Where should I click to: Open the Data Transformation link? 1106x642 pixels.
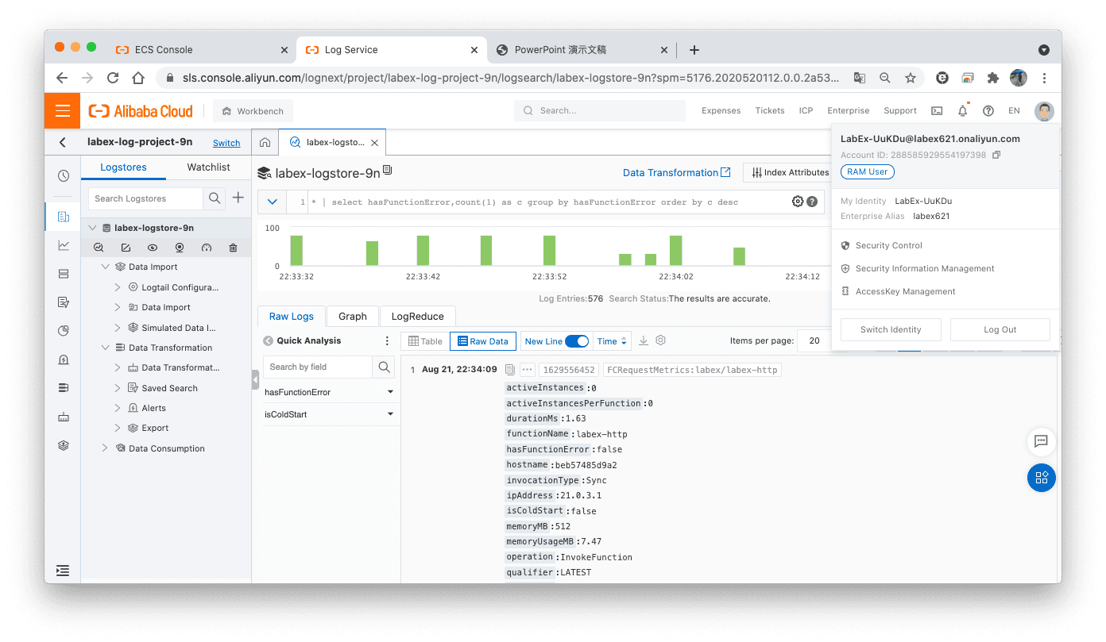tap(676, 172)
